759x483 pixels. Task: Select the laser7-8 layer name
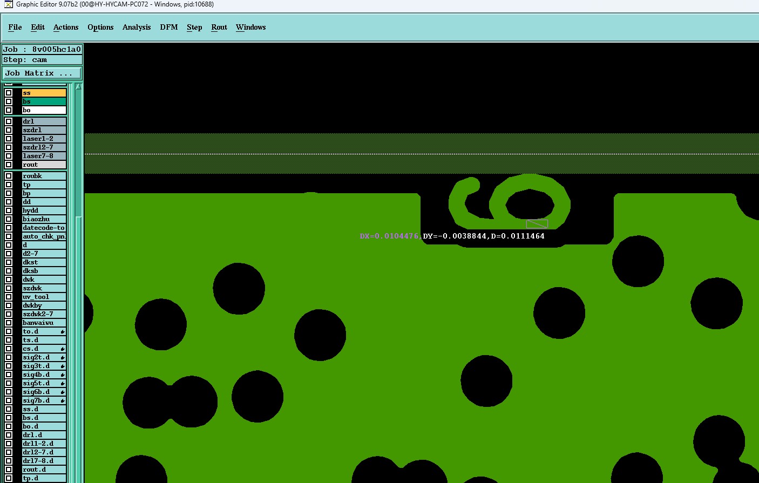click(44, 156)
